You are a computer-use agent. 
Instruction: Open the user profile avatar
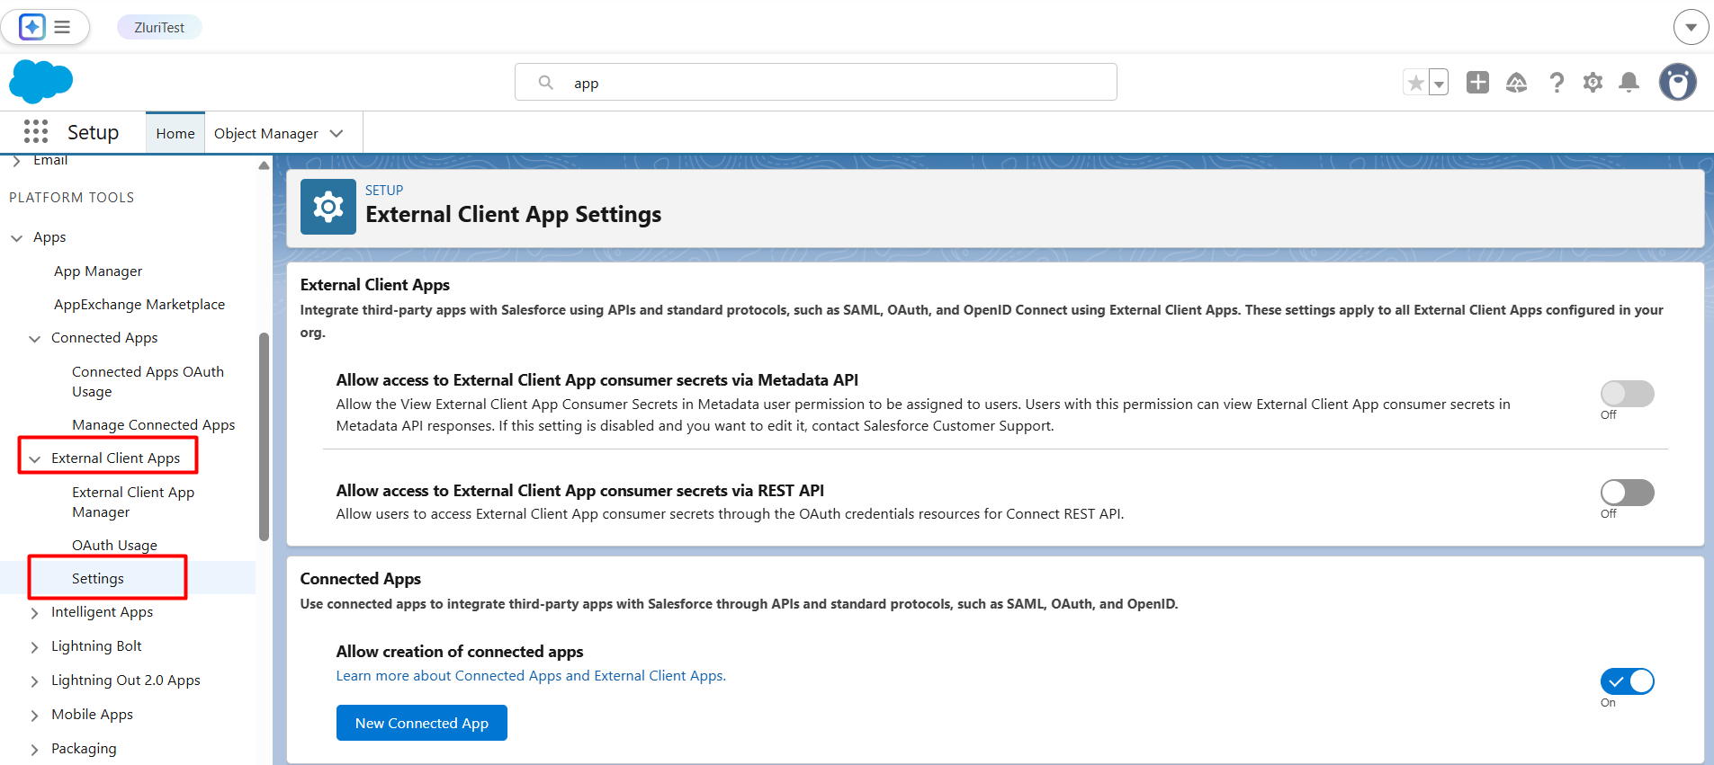click(x=1678, y=82)
